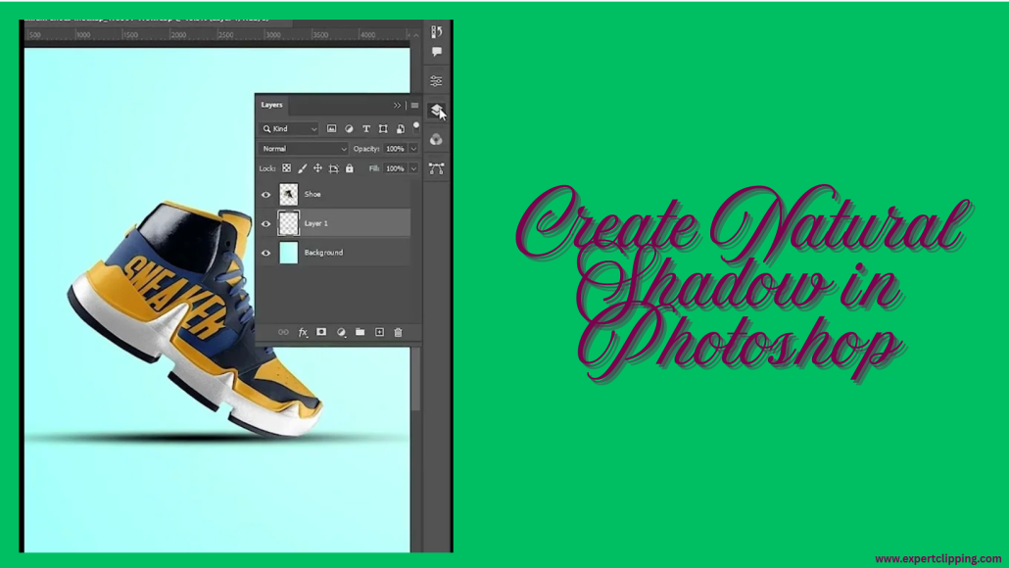Click the Background layer color thumbnail

click(288, 253)
